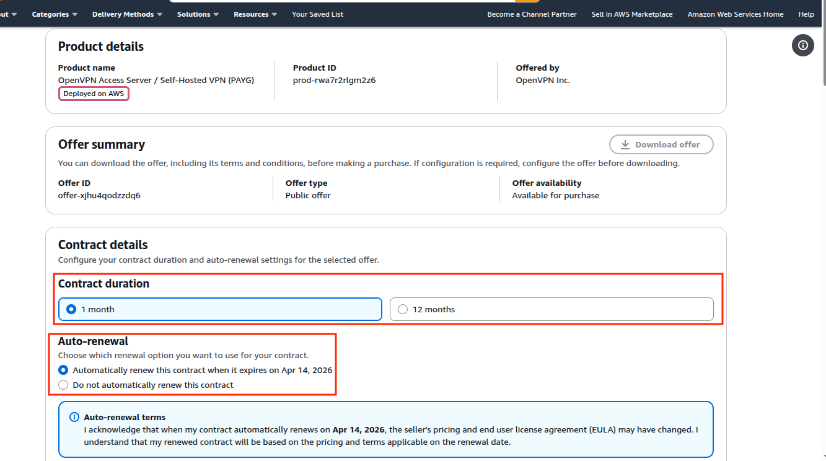Viewport: 826px width, 461px height.
Task: Expand the Categories dropdown menu
Action: point(55,14)
